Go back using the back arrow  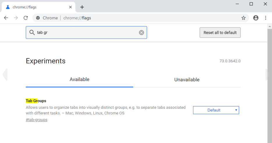click(6, 18)
